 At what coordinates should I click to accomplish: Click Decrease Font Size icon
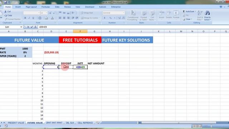pos(54,13)
